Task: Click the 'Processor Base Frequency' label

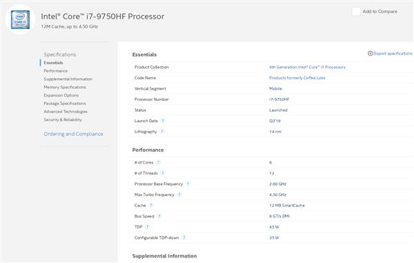Action: [159, 184]
